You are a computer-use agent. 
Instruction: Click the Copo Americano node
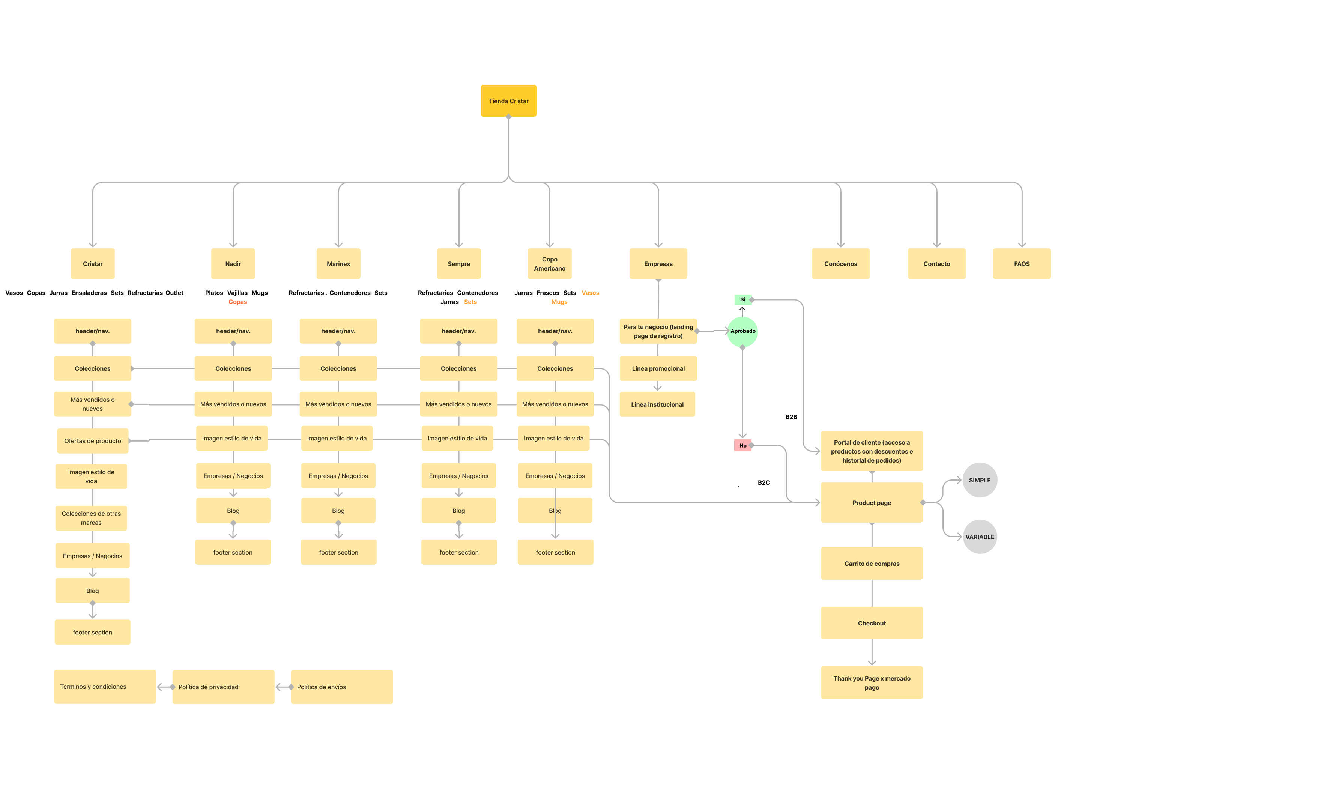[x=550, y=264]
